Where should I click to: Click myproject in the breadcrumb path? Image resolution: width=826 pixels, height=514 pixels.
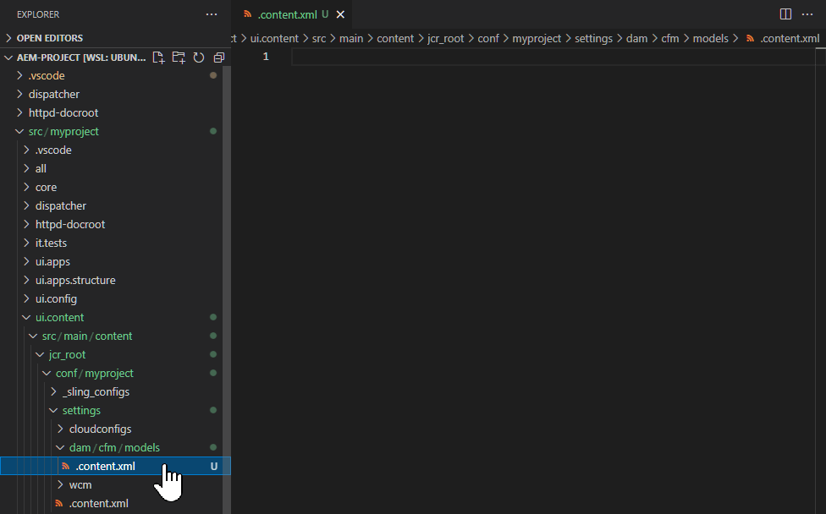point(537,38)
